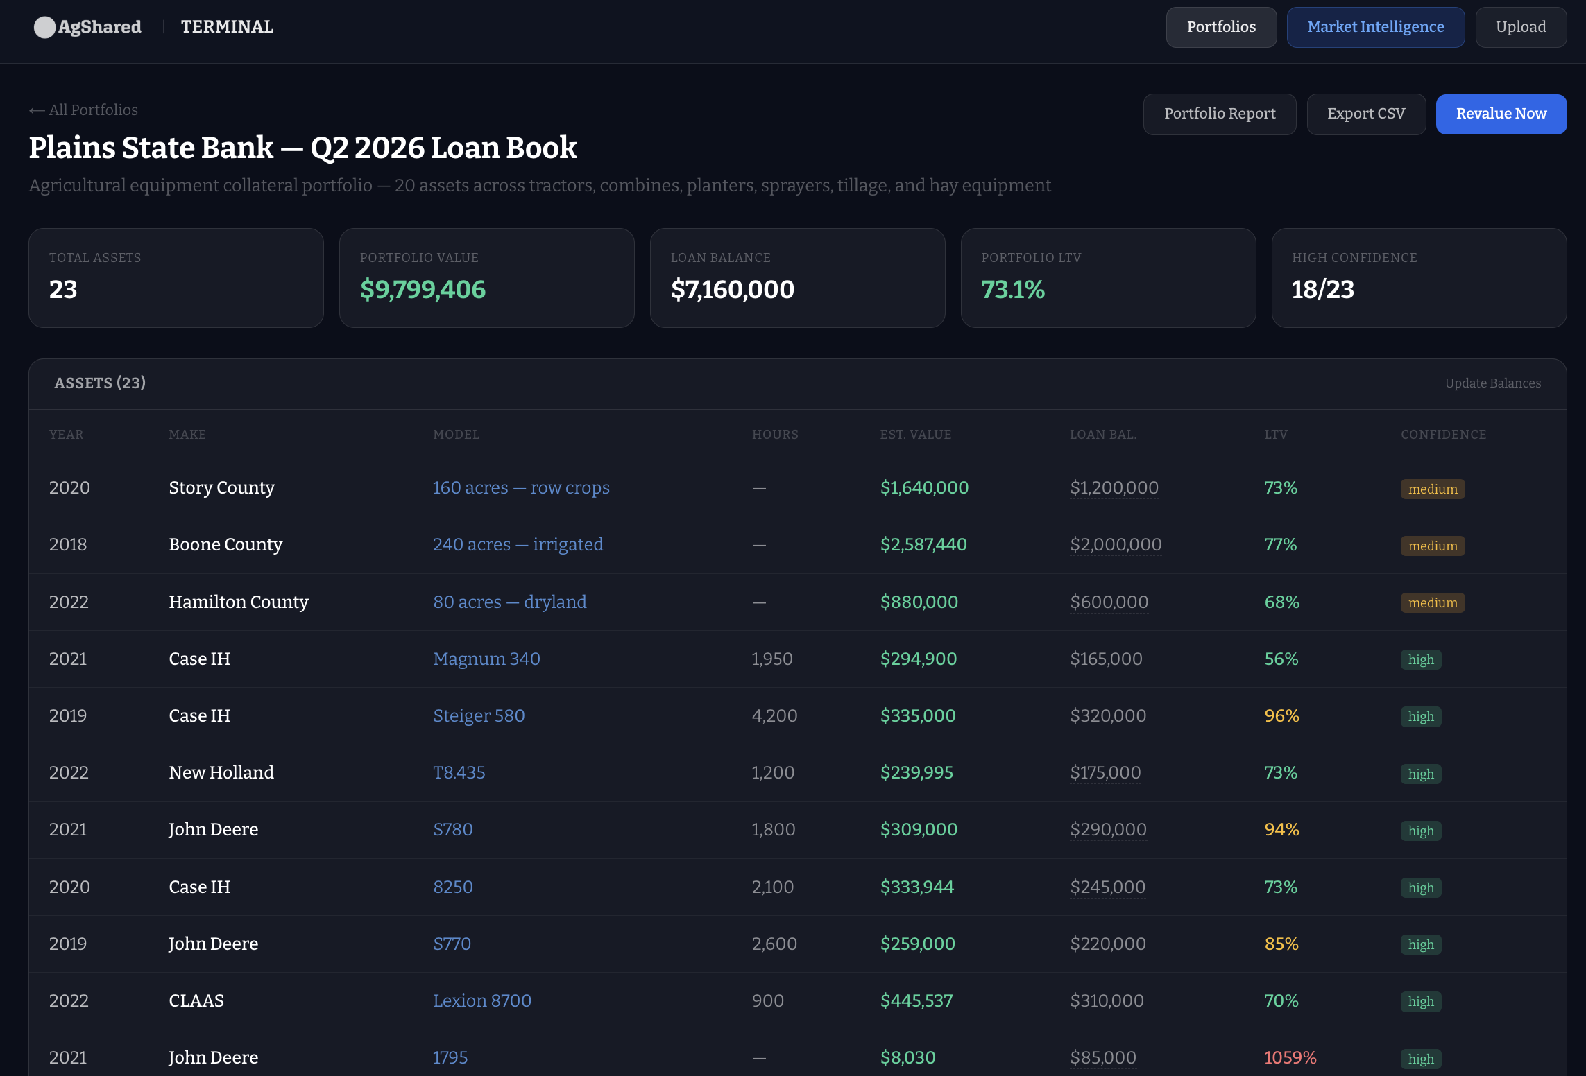Click the LOAN BAL. column header
This screenshot has width=1586, height=1076.
(x=1103, y=434)
